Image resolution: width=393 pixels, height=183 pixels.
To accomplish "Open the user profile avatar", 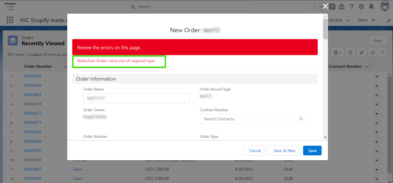I will [385, 7].
